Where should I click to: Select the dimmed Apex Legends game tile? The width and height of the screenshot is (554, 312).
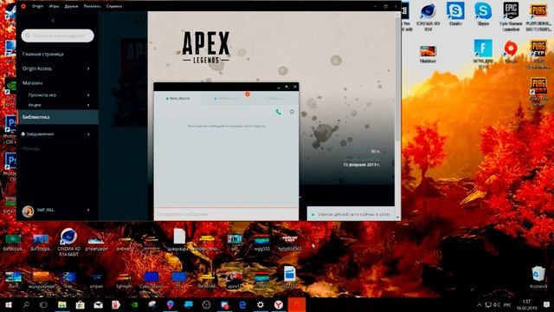pos(129,82)
